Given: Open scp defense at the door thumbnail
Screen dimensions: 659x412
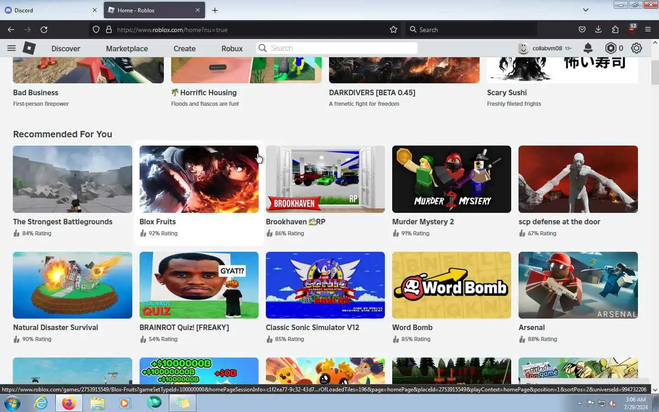Looking at the screenshot, I should [x=578, y=179].
